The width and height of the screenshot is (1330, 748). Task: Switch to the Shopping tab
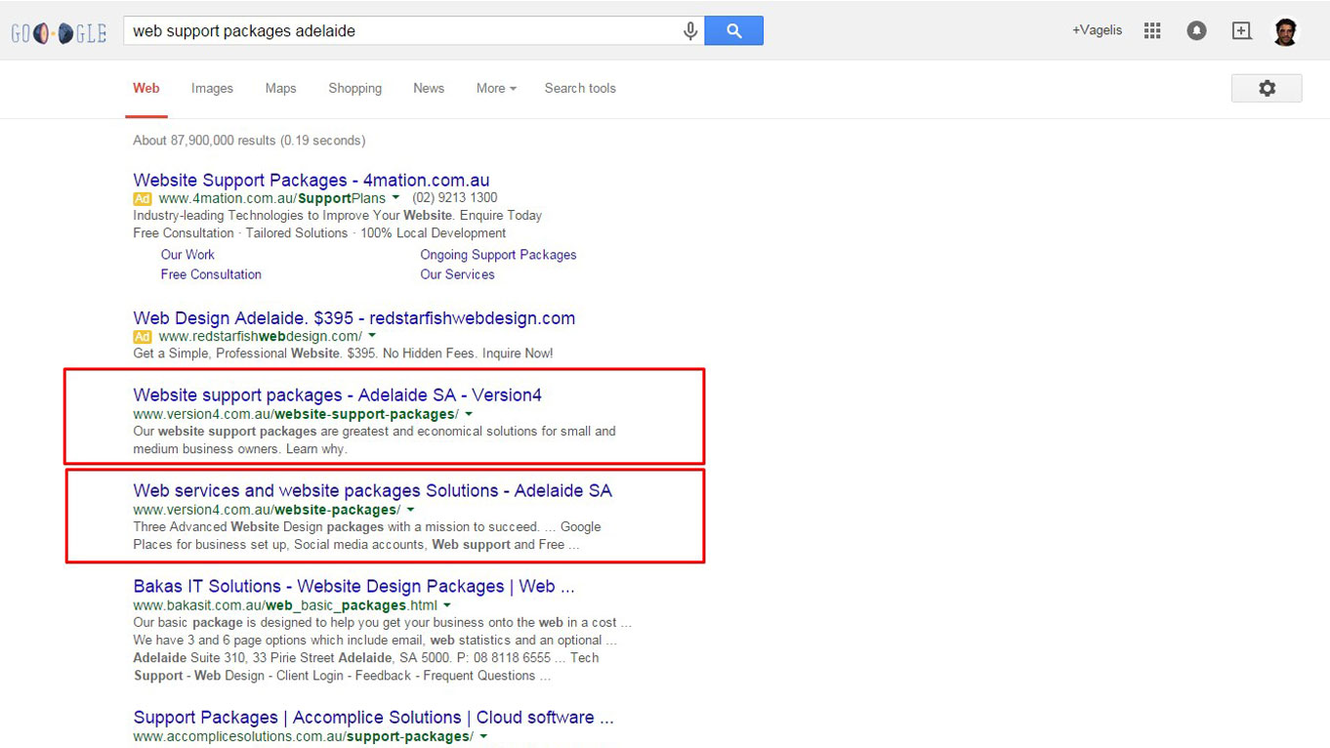(x=354, y=88)
